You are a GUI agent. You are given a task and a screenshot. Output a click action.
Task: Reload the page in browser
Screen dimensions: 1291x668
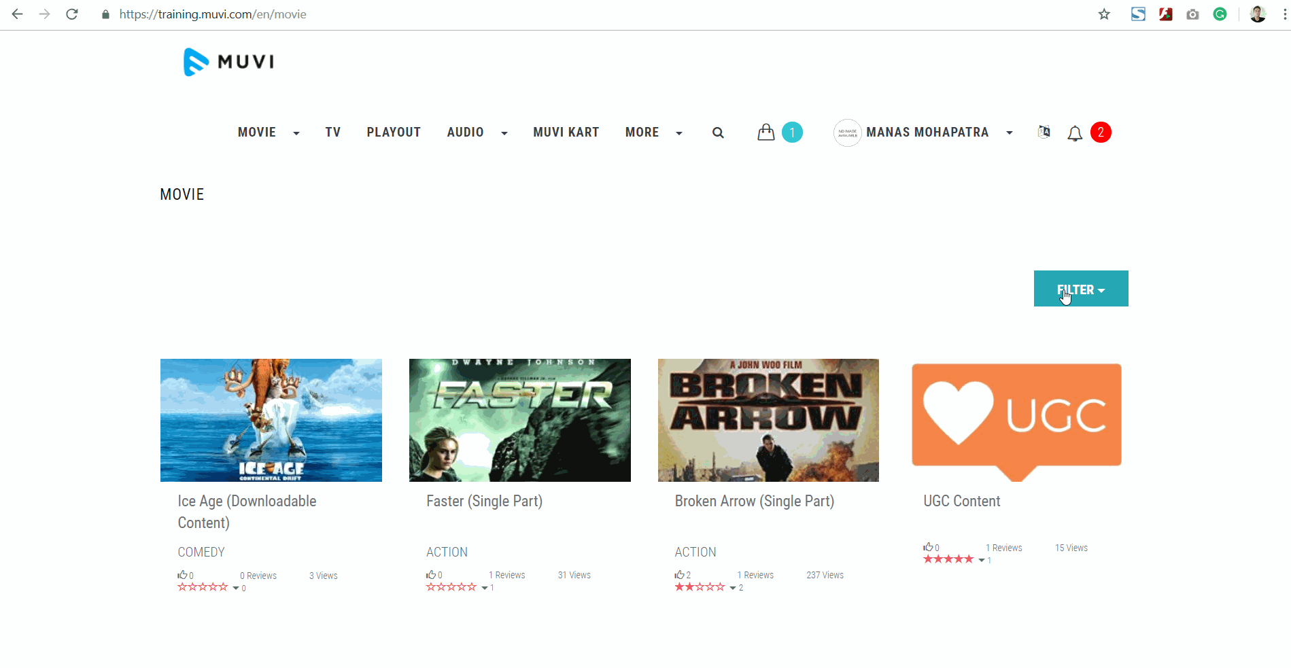pyautogui.click(x=72, y=14)
